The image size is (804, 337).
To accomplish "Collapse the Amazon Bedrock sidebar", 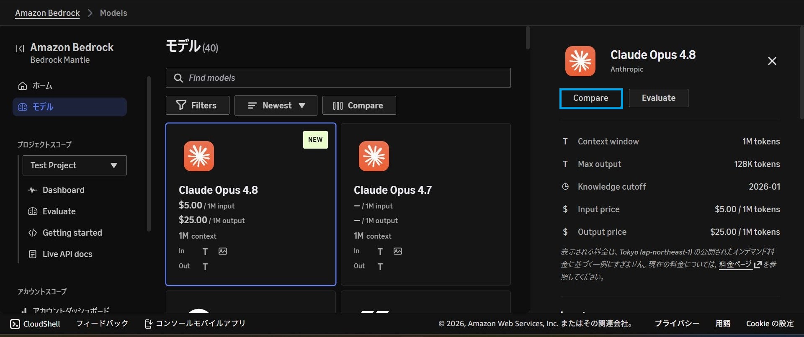I will pos(20,49).
